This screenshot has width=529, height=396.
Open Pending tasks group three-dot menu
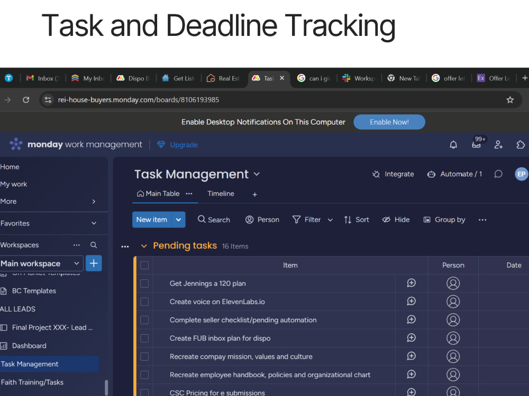click(125, 247)
